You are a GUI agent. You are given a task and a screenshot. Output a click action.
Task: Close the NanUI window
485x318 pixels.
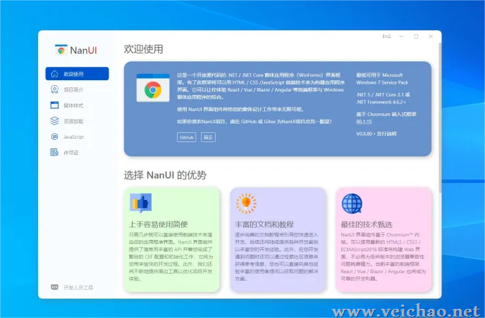431,37
